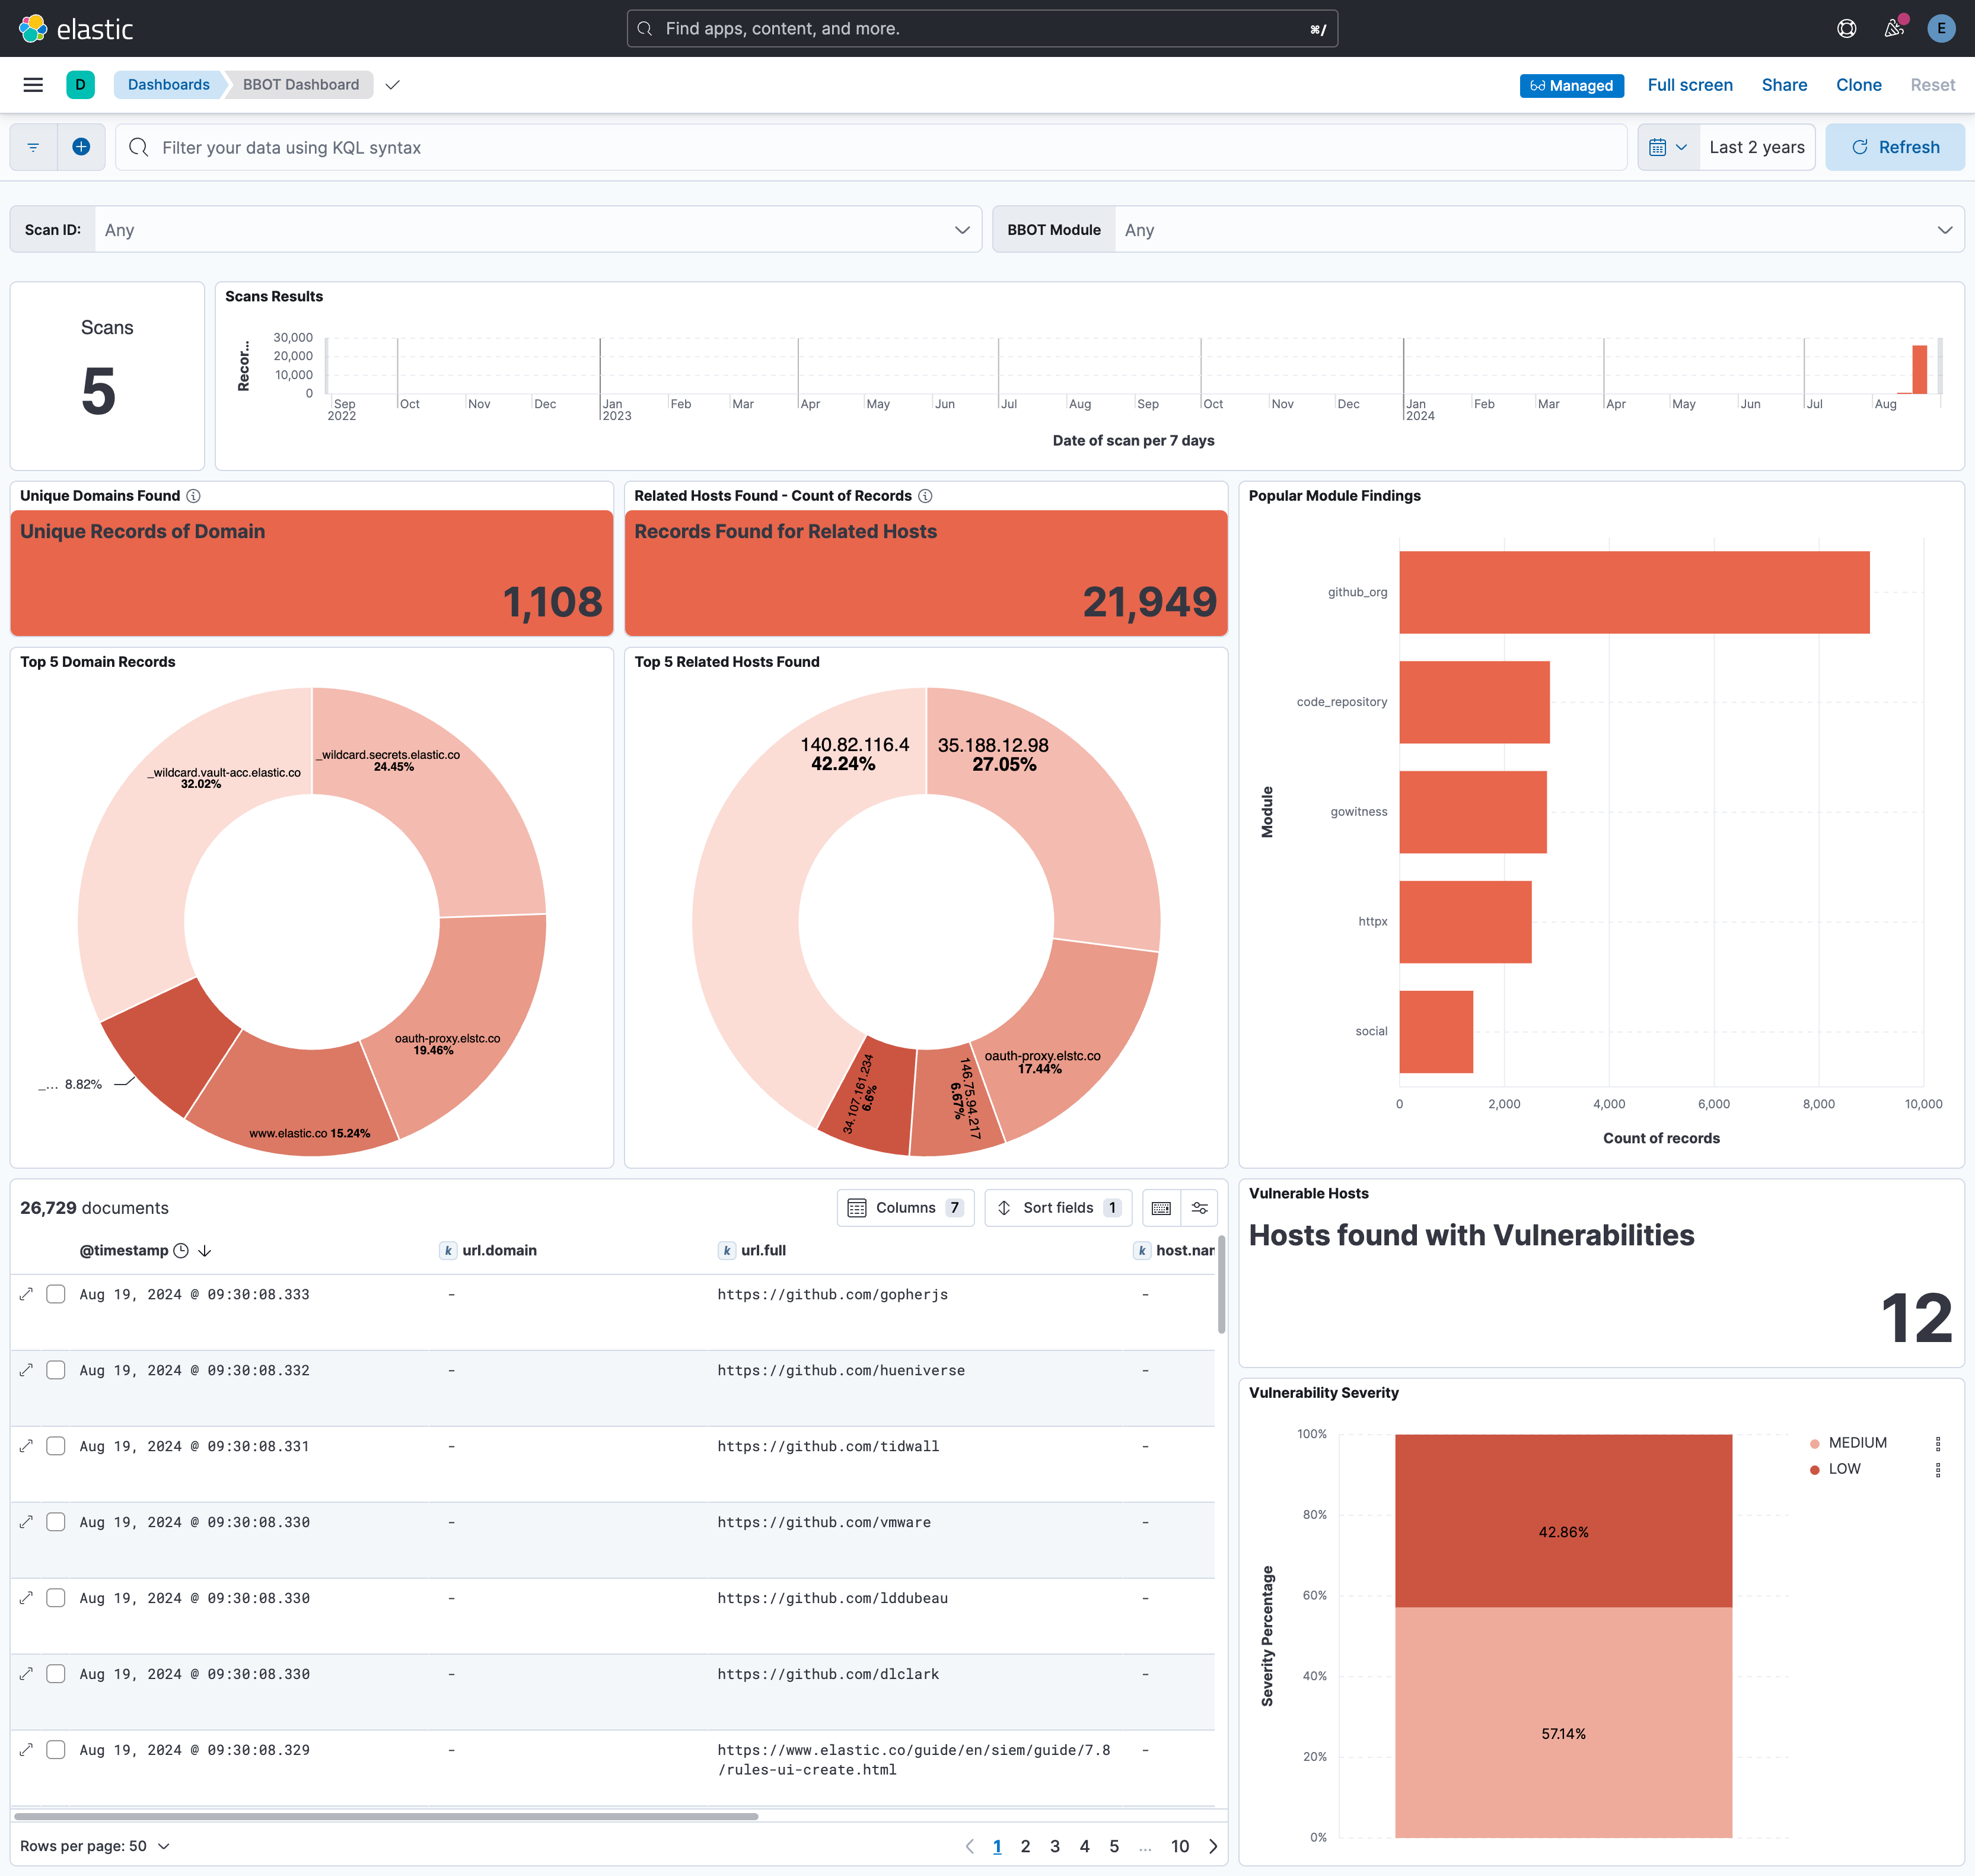The height and width of the screenshot is (1876, 1975).
Task: Select the hueniverse row checkbox
Action: click(x=56, y=1370)
